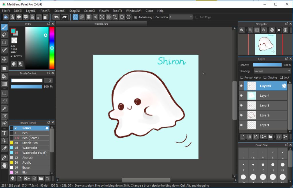Select the Stipple Pen brush
Image resolution: width=293 pixels, height=188 pixels.
[29, 143]
